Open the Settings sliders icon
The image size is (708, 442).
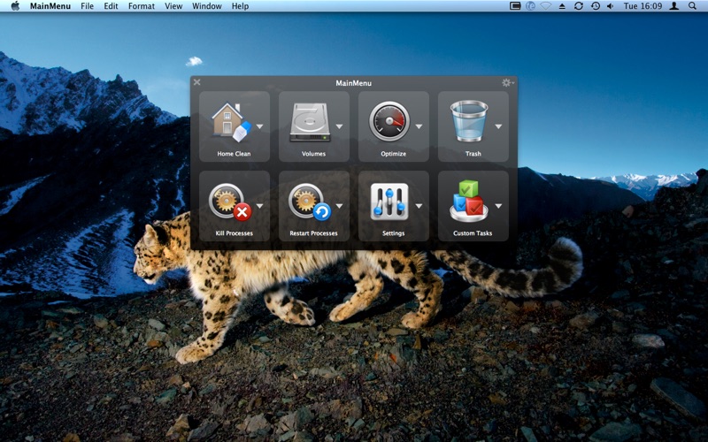coord(389,202)
